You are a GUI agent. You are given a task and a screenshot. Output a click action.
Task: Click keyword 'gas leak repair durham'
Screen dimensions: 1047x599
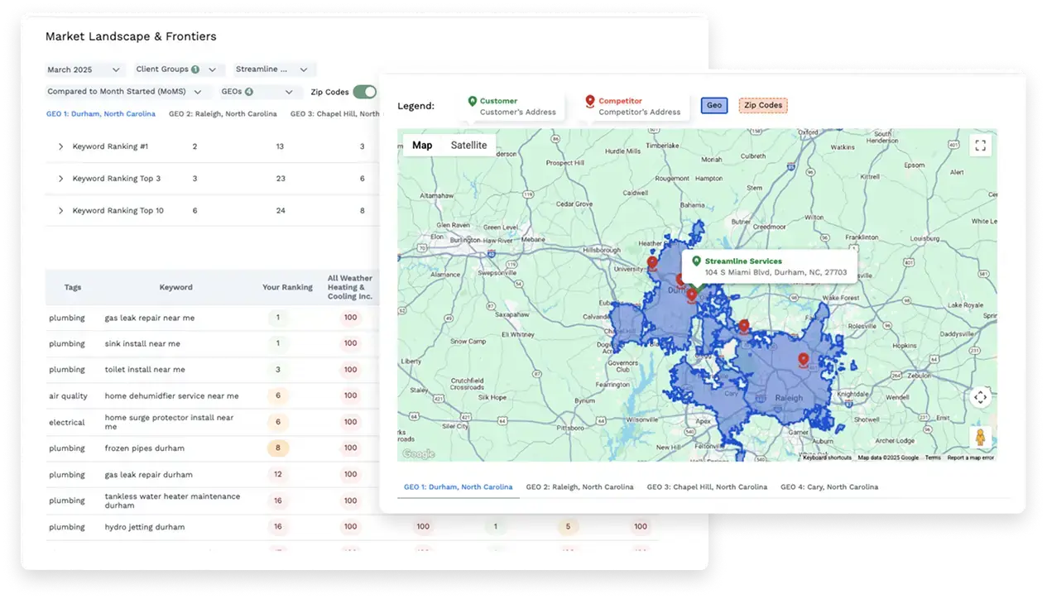click(149, 475)
